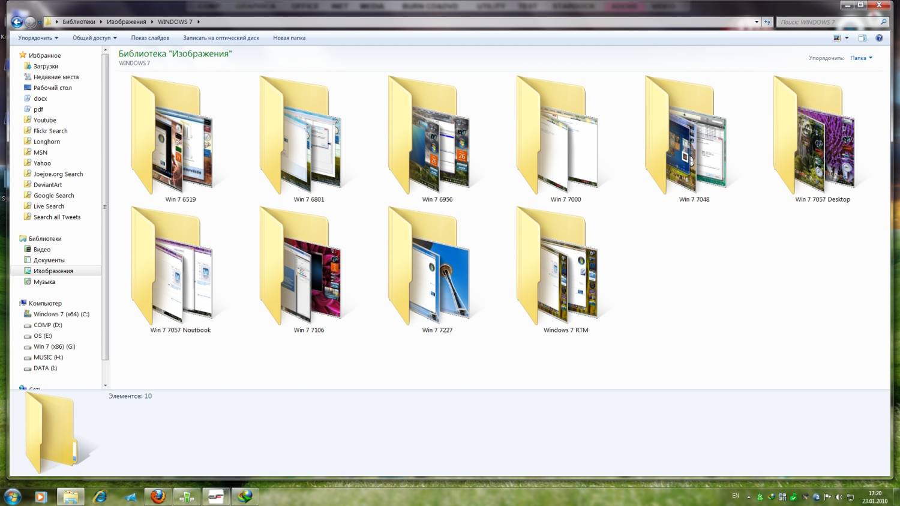
Task: Select the Youtube favorite
Action: pyautogui.click(x=44, y=120)
